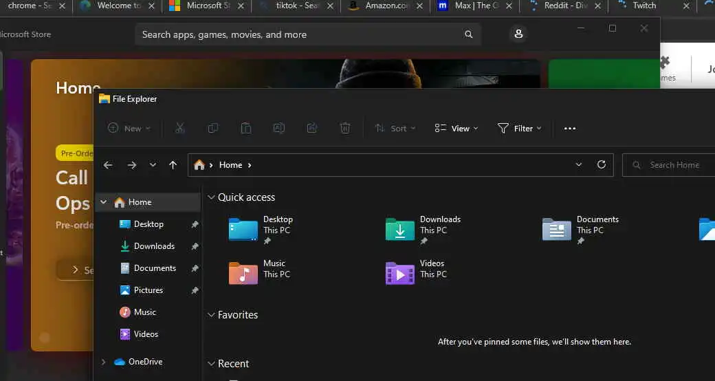Image resolution: width=715 pixels, height=381 pixels.
Task: Click the Home breadcrumb in address bar
Action: [230, 165]
